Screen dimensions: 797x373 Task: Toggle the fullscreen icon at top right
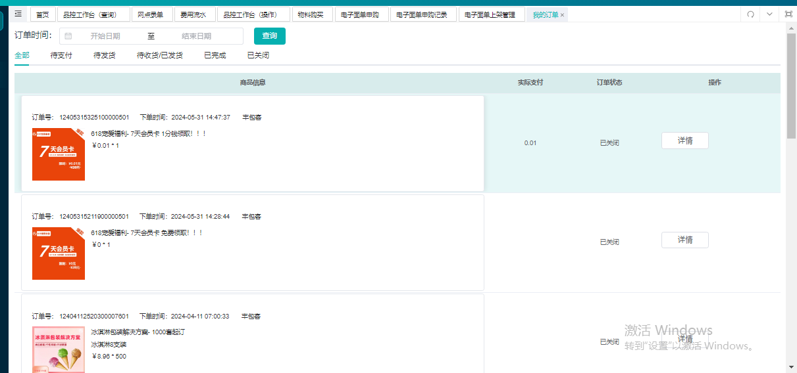click(x=788, y=14)
